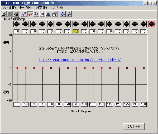This screenshot has width=158, height=134.
Task: Click the bottom rpm field showing 130
Action: coord(135,104)
